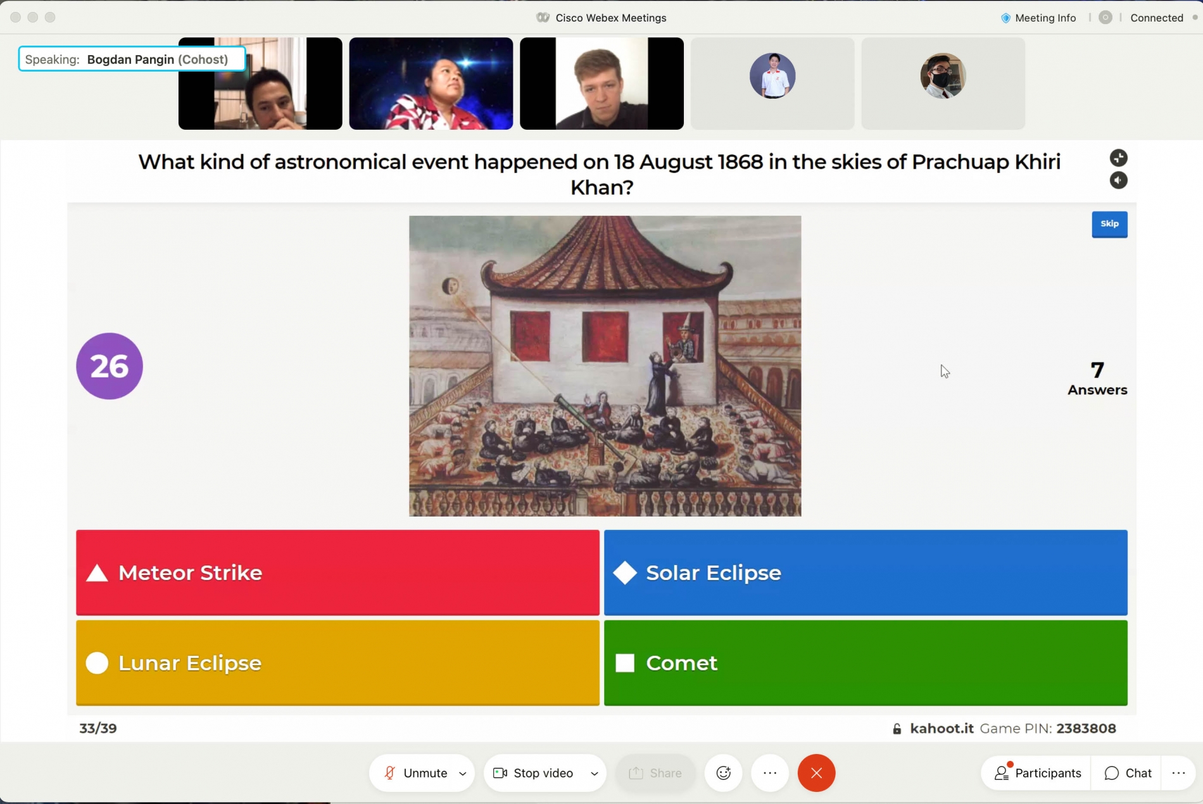Click the kahoot.it address text
This screenshot has width=1203, height=804.
point(942,728)
